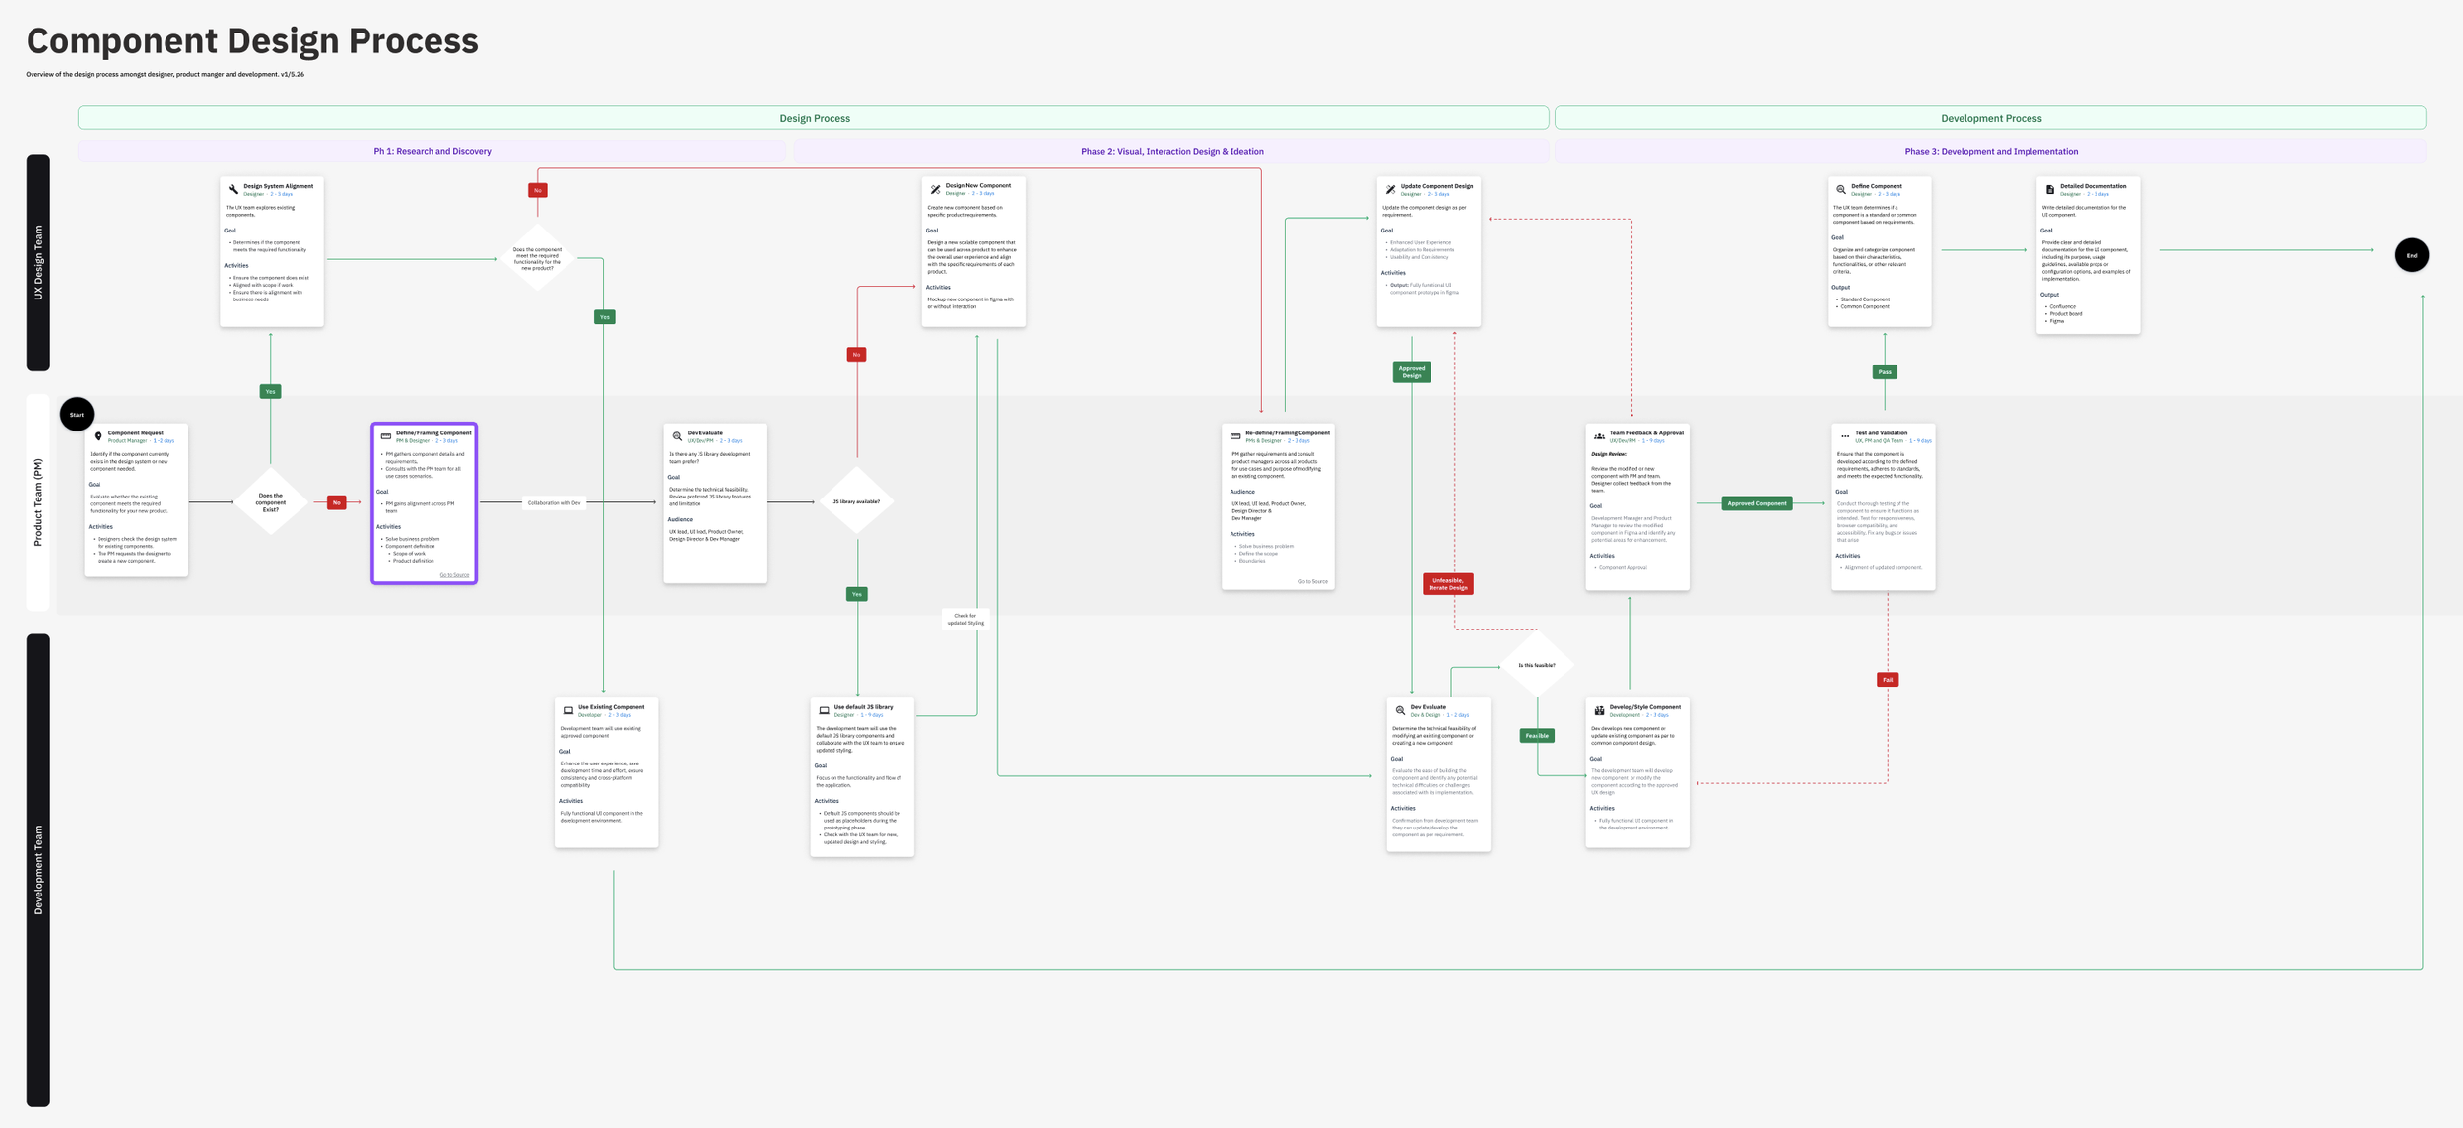Select Ph 1: Research and Discovery header

tap(432, 151)
